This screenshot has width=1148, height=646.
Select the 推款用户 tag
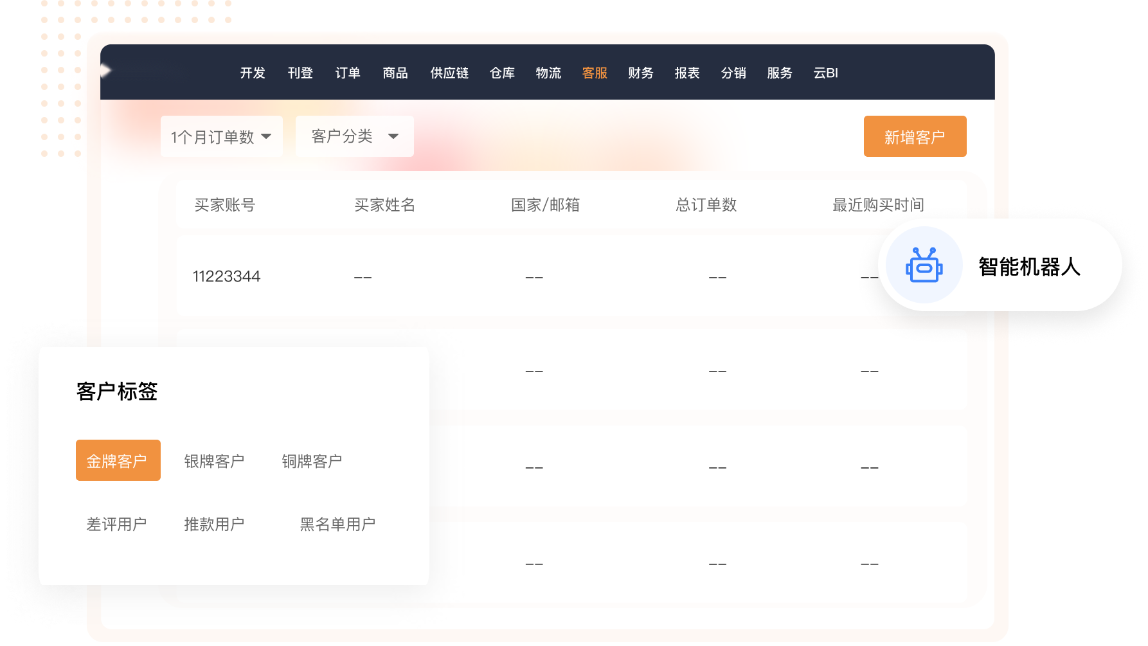point(214,524)
